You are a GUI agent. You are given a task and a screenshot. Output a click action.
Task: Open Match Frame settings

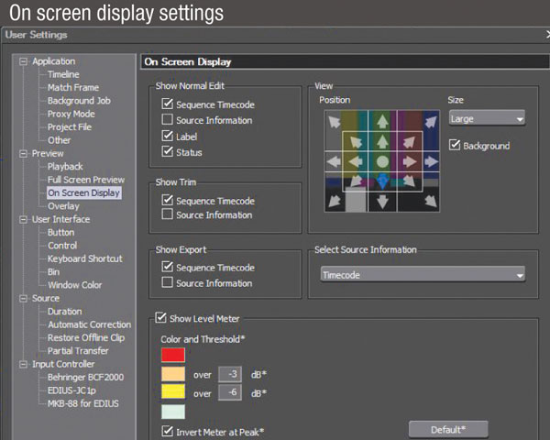coord(73,87)
